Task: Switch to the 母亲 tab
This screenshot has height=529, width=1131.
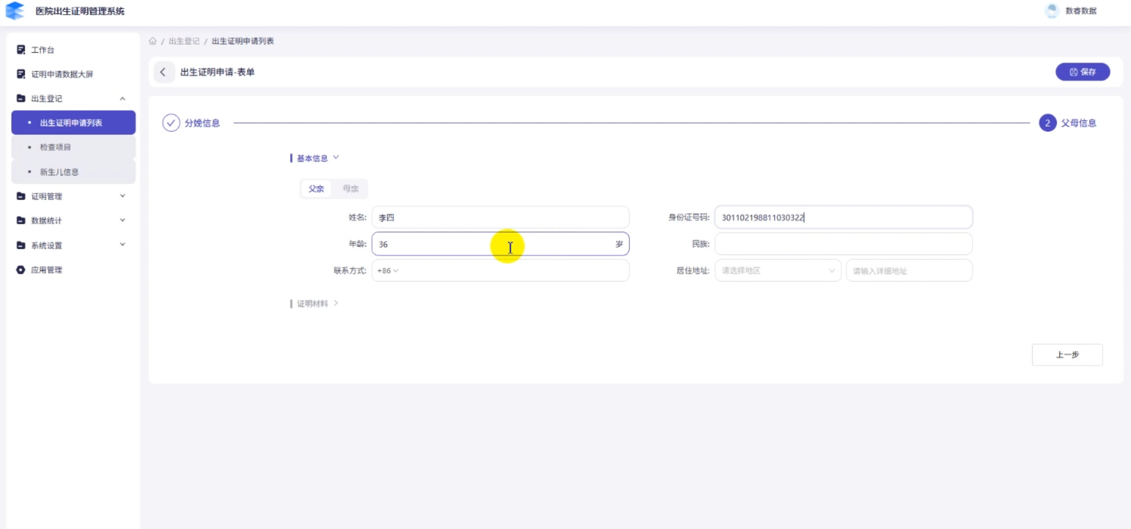Action: [x=350, y=189]
